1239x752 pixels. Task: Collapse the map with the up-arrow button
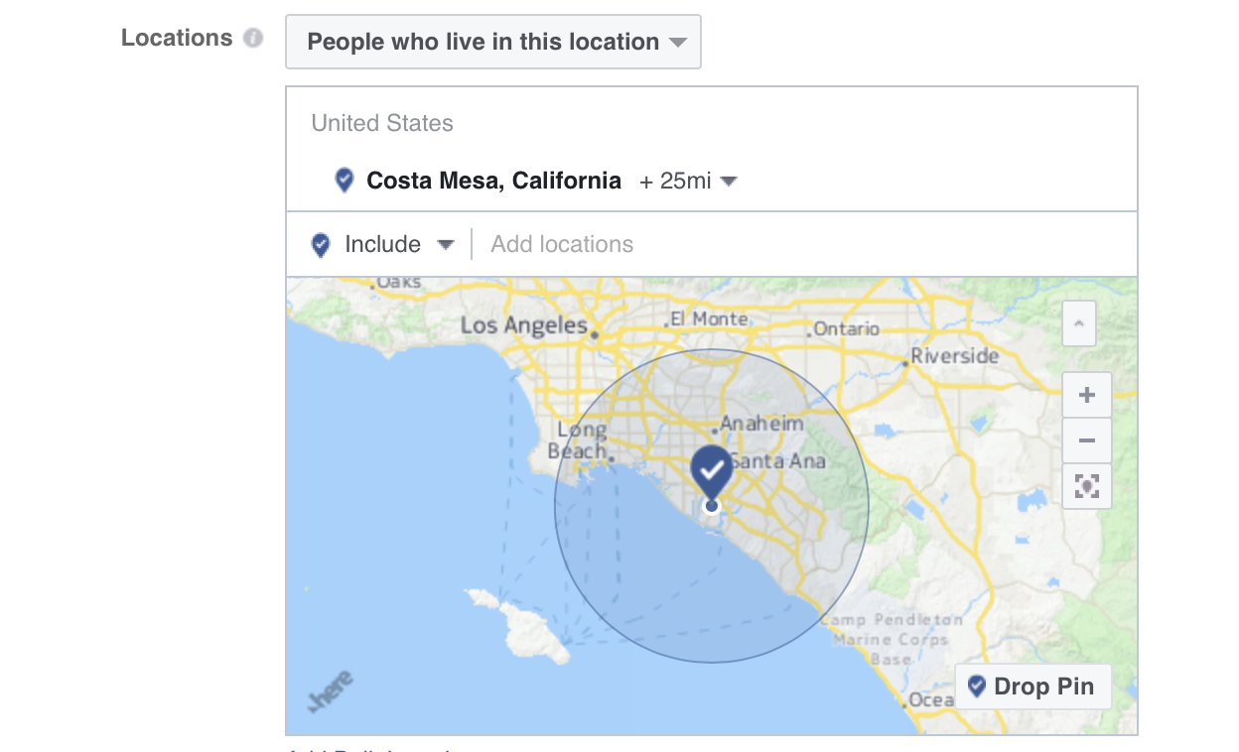point(1079,323)
